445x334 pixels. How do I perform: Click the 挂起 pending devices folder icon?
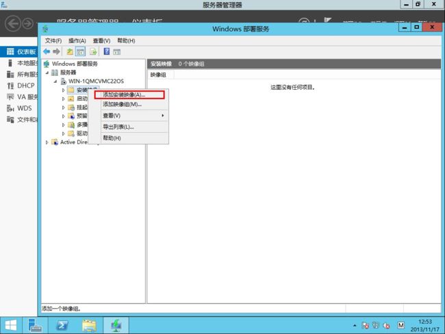(x=71, y=107)
